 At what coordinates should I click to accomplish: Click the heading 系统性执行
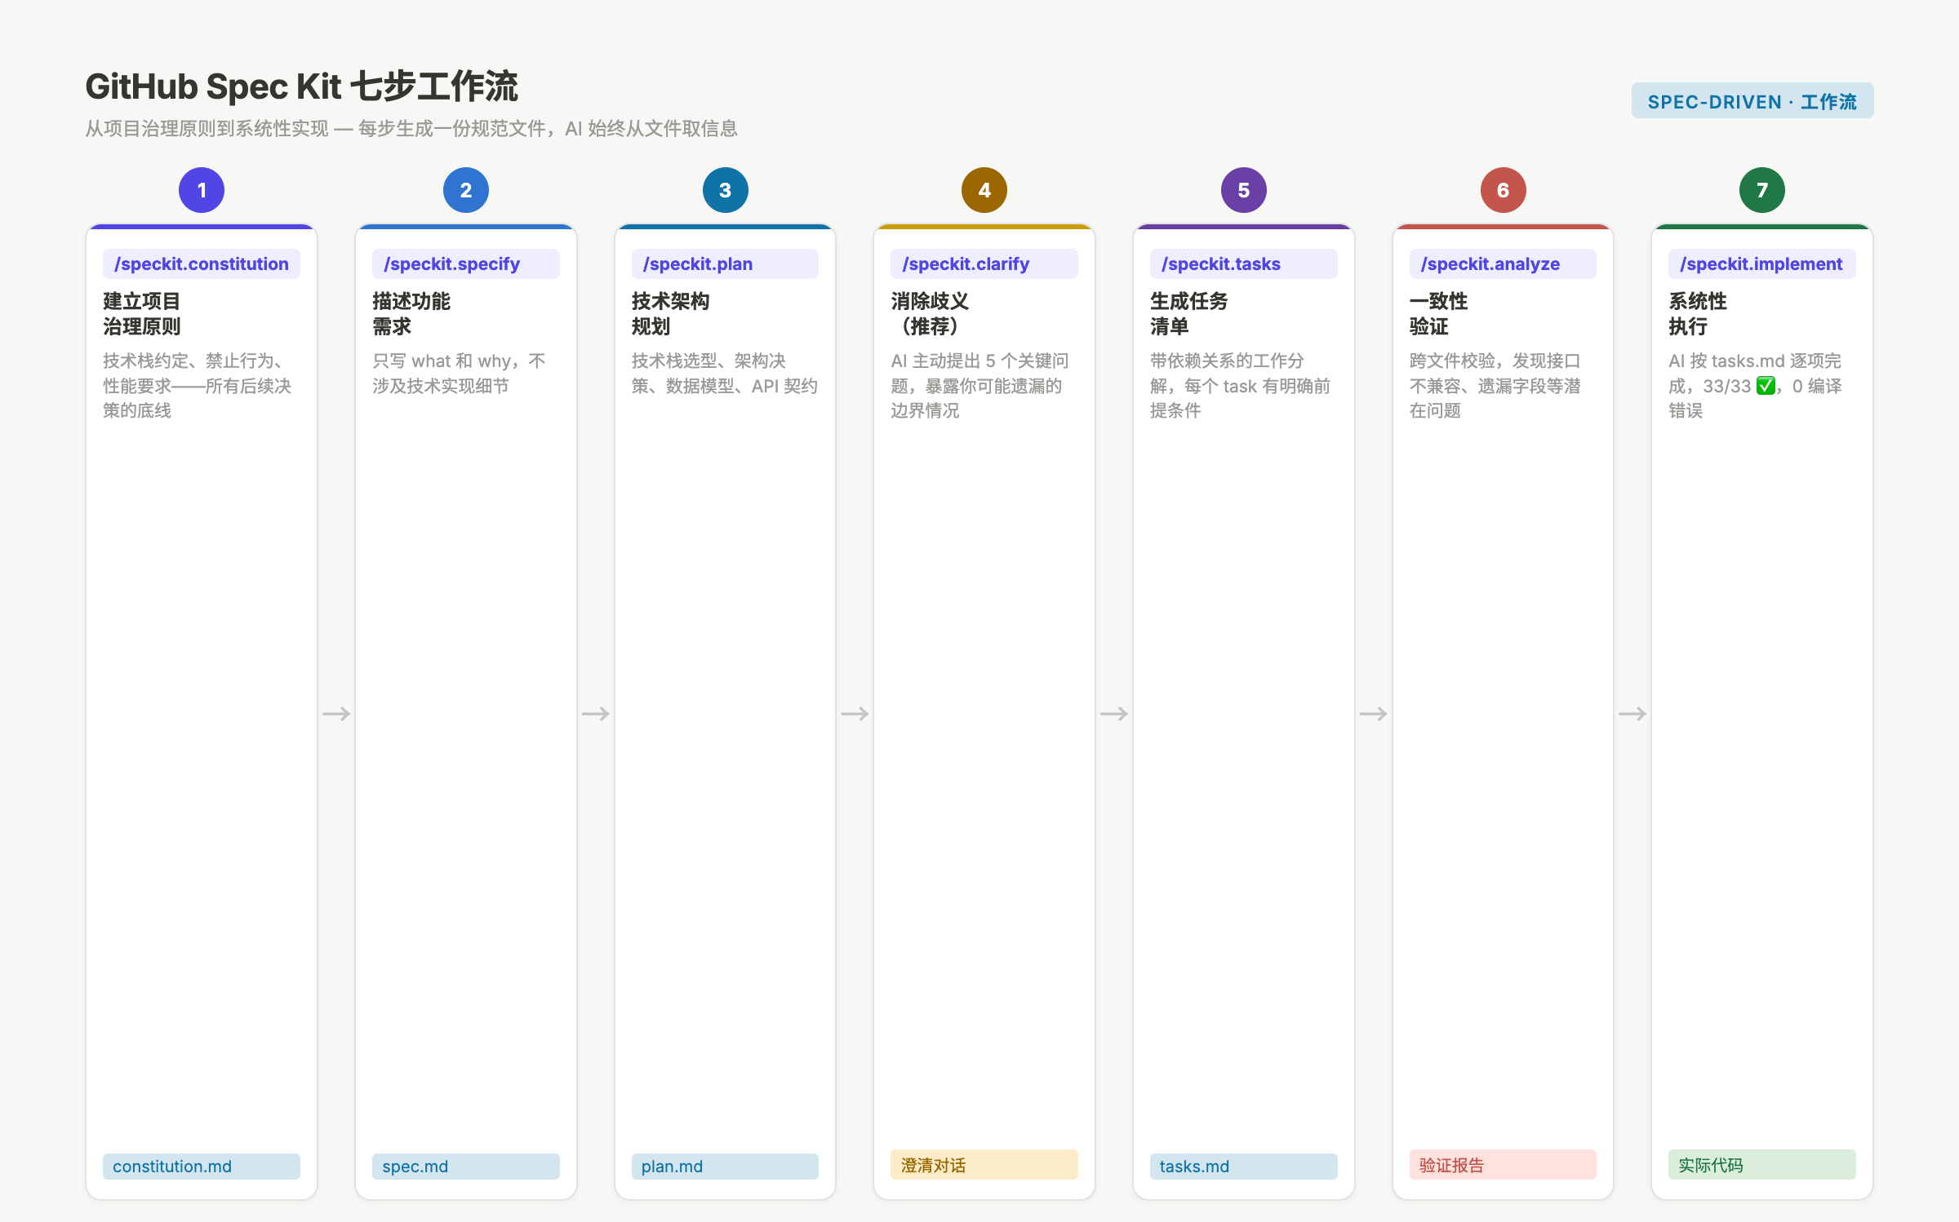pyautogui.click(x=1698, y=314)
